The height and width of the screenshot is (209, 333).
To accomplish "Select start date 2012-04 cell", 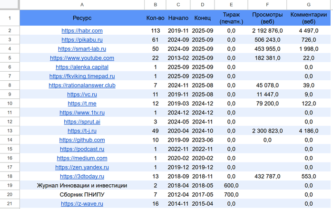I will click(178, 195).
